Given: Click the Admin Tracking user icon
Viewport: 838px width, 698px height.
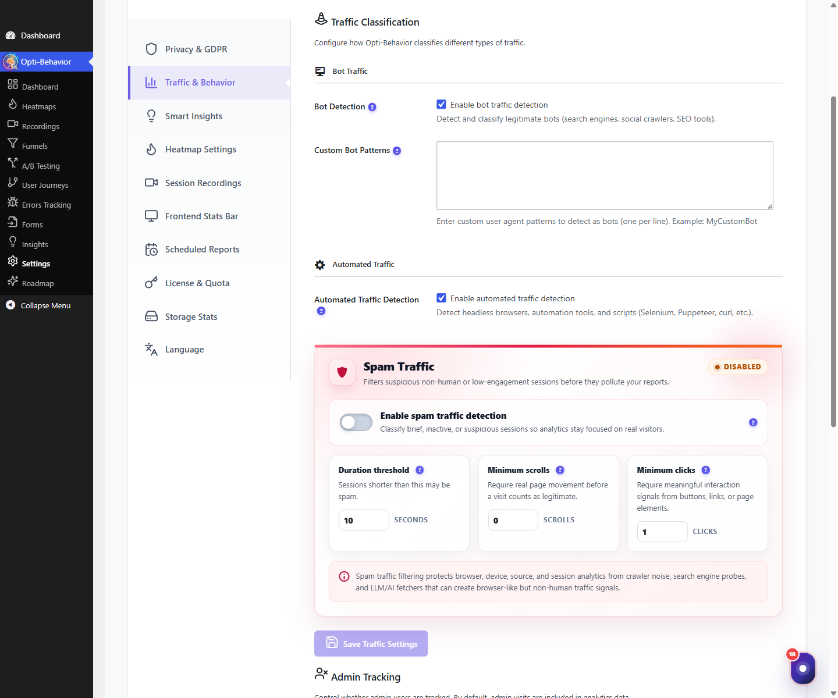Looking at the screenshot, I should point(321,674).
